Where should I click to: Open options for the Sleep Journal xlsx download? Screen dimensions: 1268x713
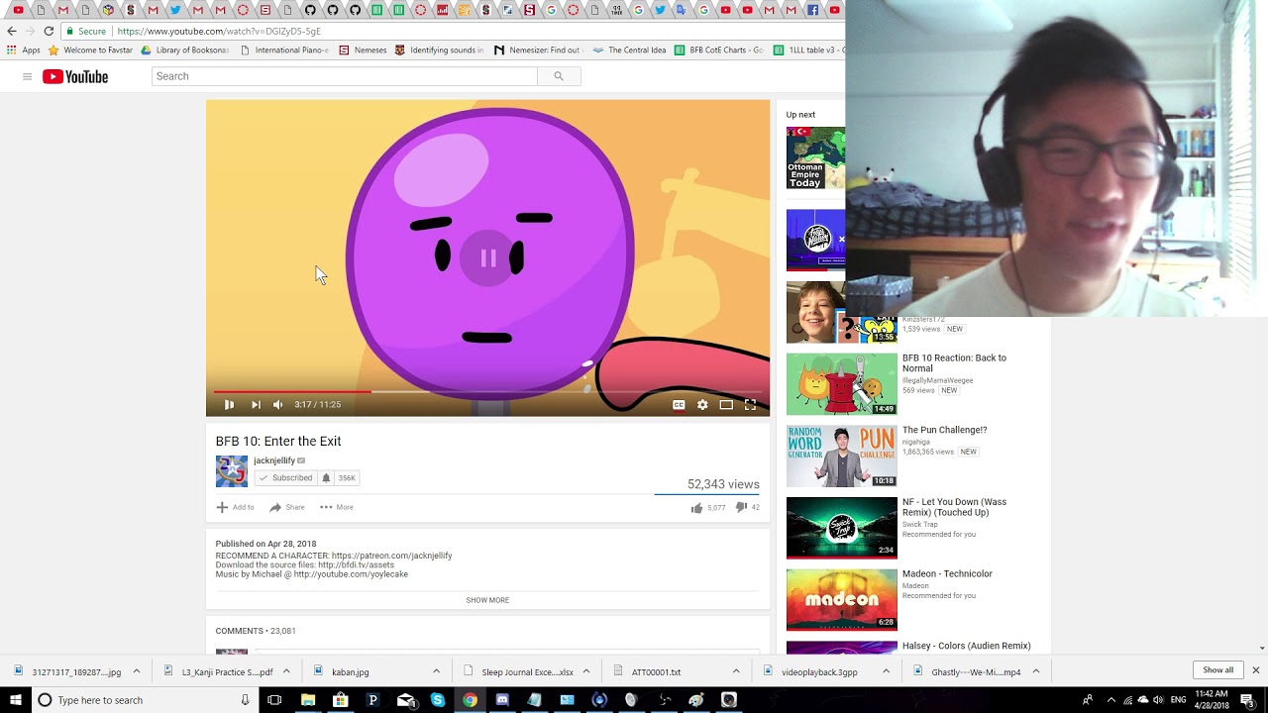[586, 671]
